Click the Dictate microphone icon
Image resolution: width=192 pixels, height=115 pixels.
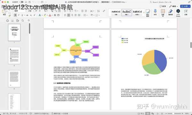[x=155, y=12]
